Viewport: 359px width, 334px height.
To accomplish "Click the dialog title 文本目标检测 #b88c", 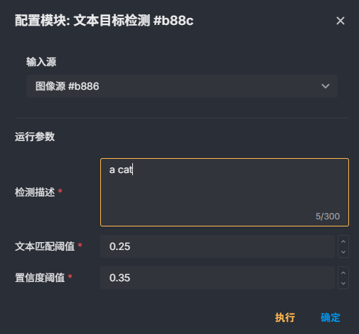I will (134, 21).
